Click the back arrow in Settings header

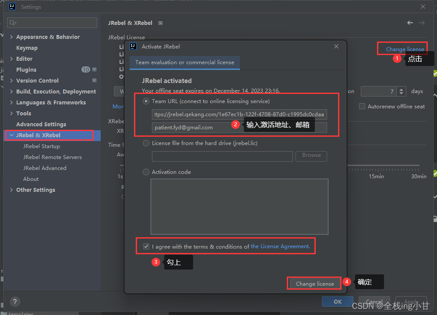tap(410, 23)
